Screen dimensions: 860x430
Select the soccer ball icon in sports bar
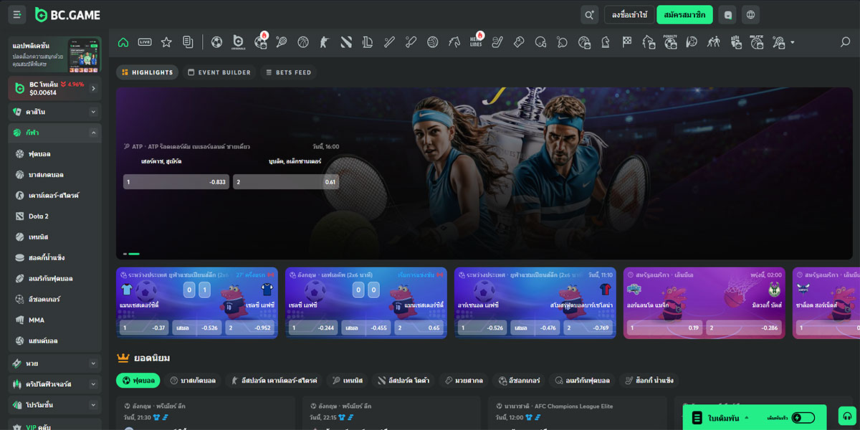click(x=216, y=42)
